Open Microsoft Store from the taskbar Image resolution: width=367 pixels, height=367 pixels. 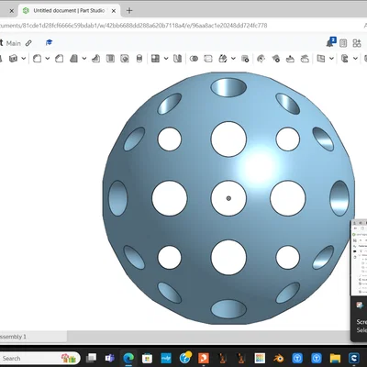[x=147, y=358]
